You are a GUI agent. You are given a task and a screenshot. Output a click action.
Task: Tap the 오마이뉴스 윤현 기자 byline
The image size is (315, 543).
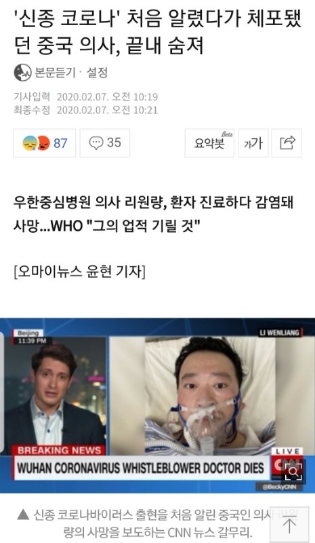tap(79, 271)
